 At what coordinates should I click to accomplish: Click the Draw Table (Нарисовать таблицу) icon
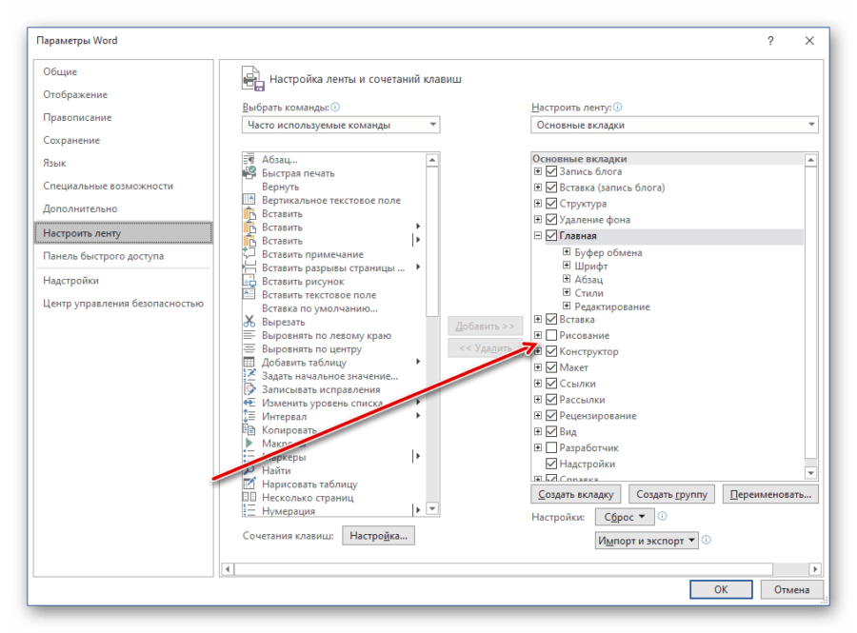coord(249,484)
